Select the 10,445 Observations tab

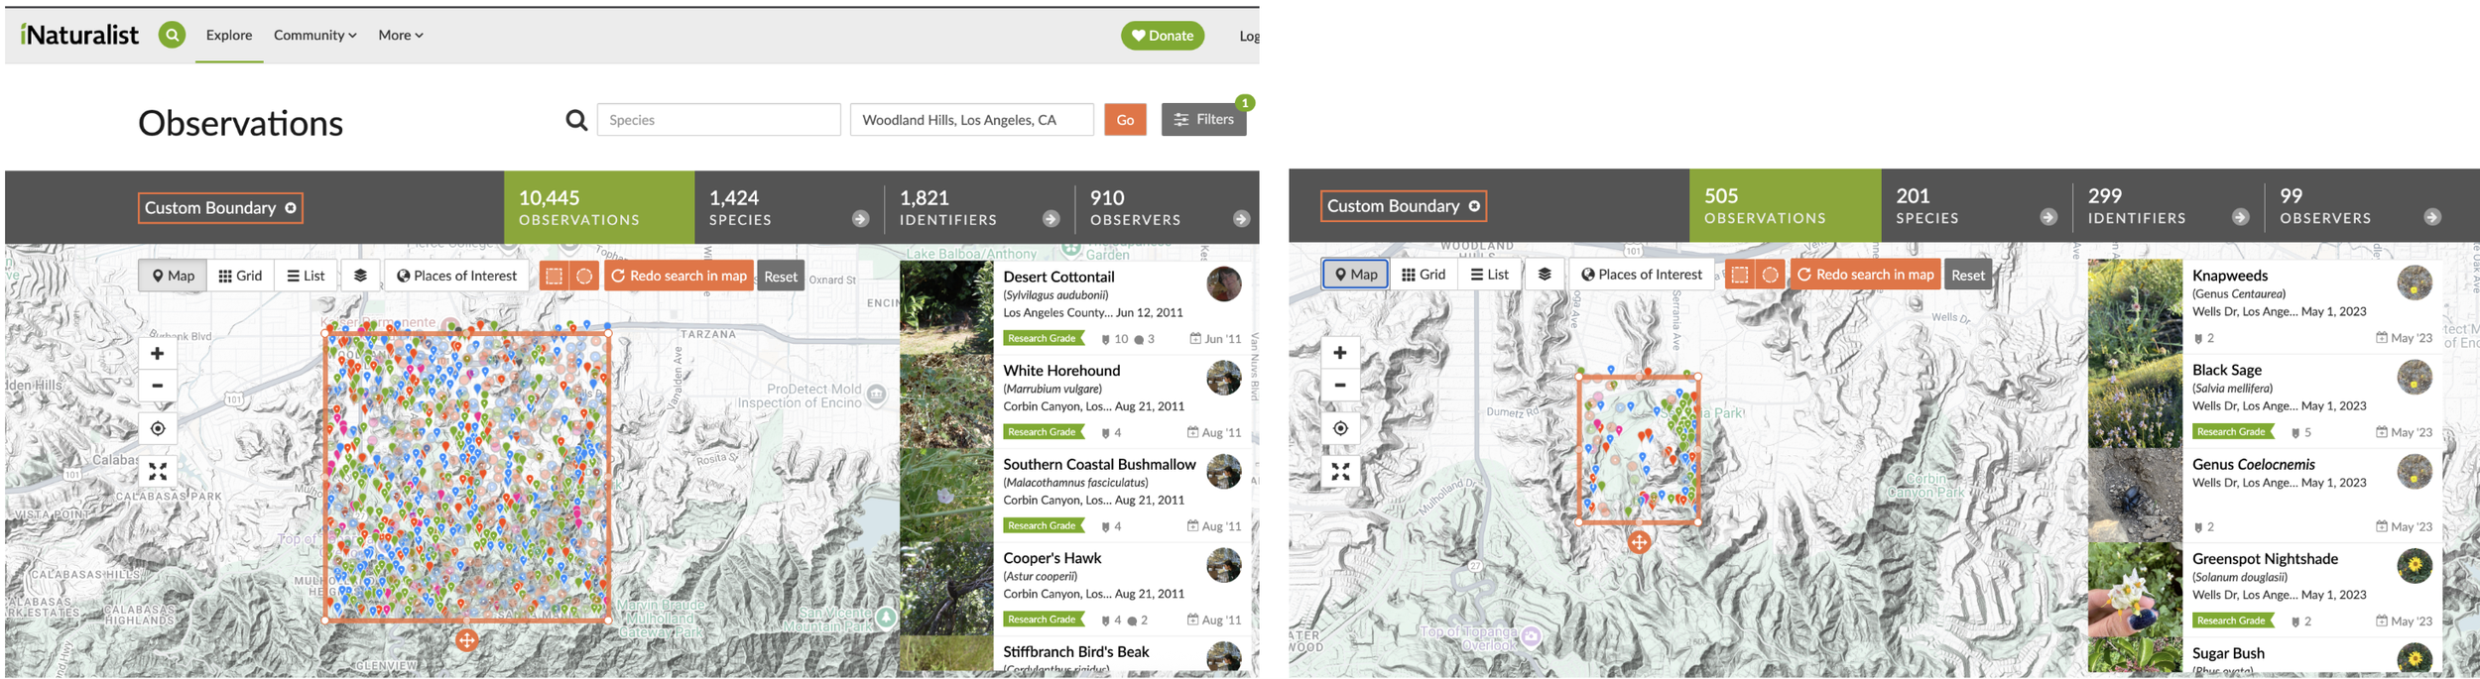coord(598,207)
